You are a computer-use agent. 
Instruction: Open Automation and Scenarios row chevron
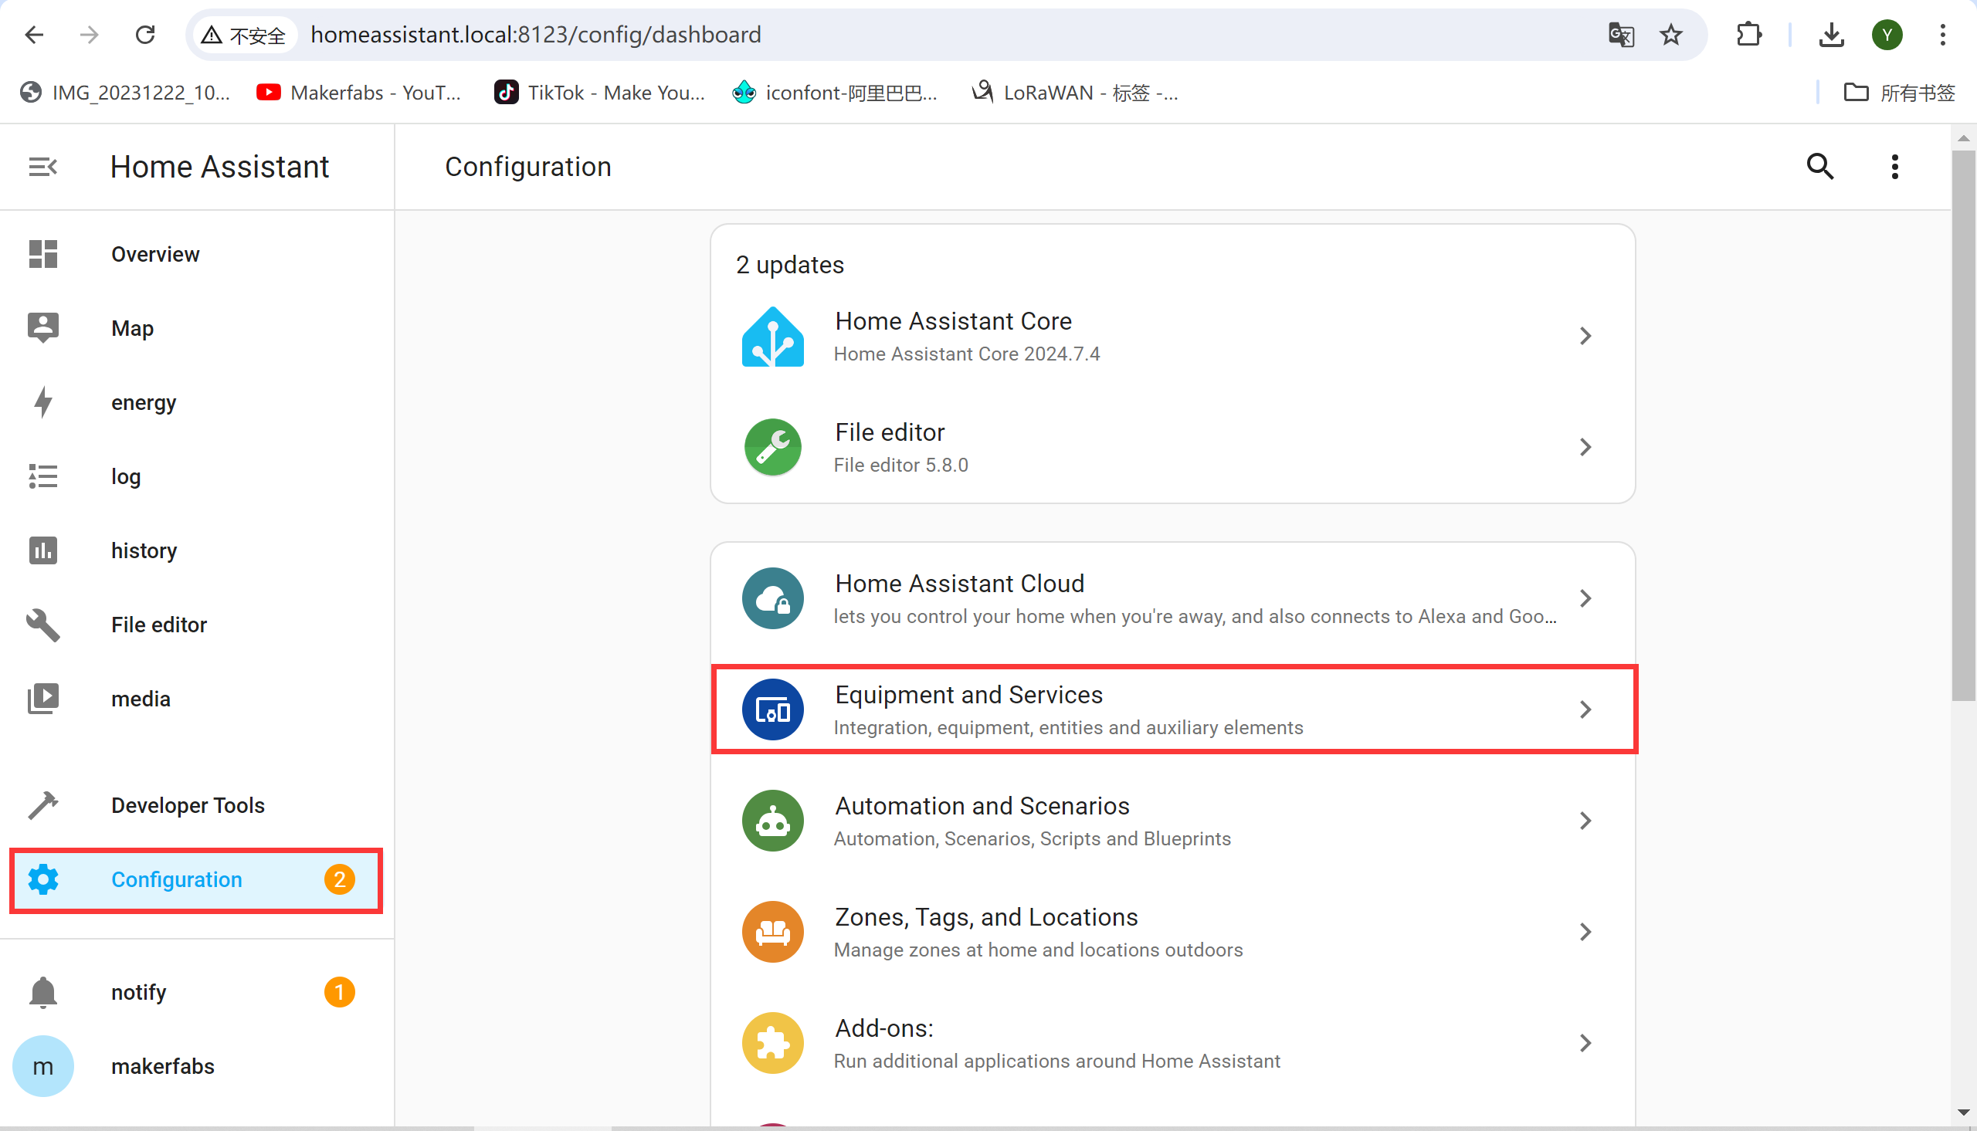coord(1585,821)
